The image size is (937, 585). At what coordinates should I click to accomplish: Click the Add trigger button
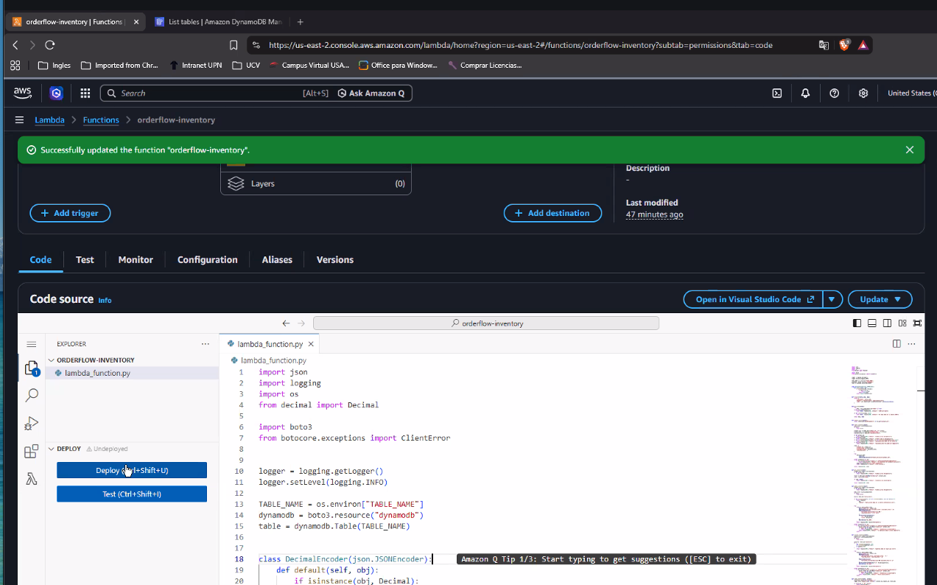70,213
